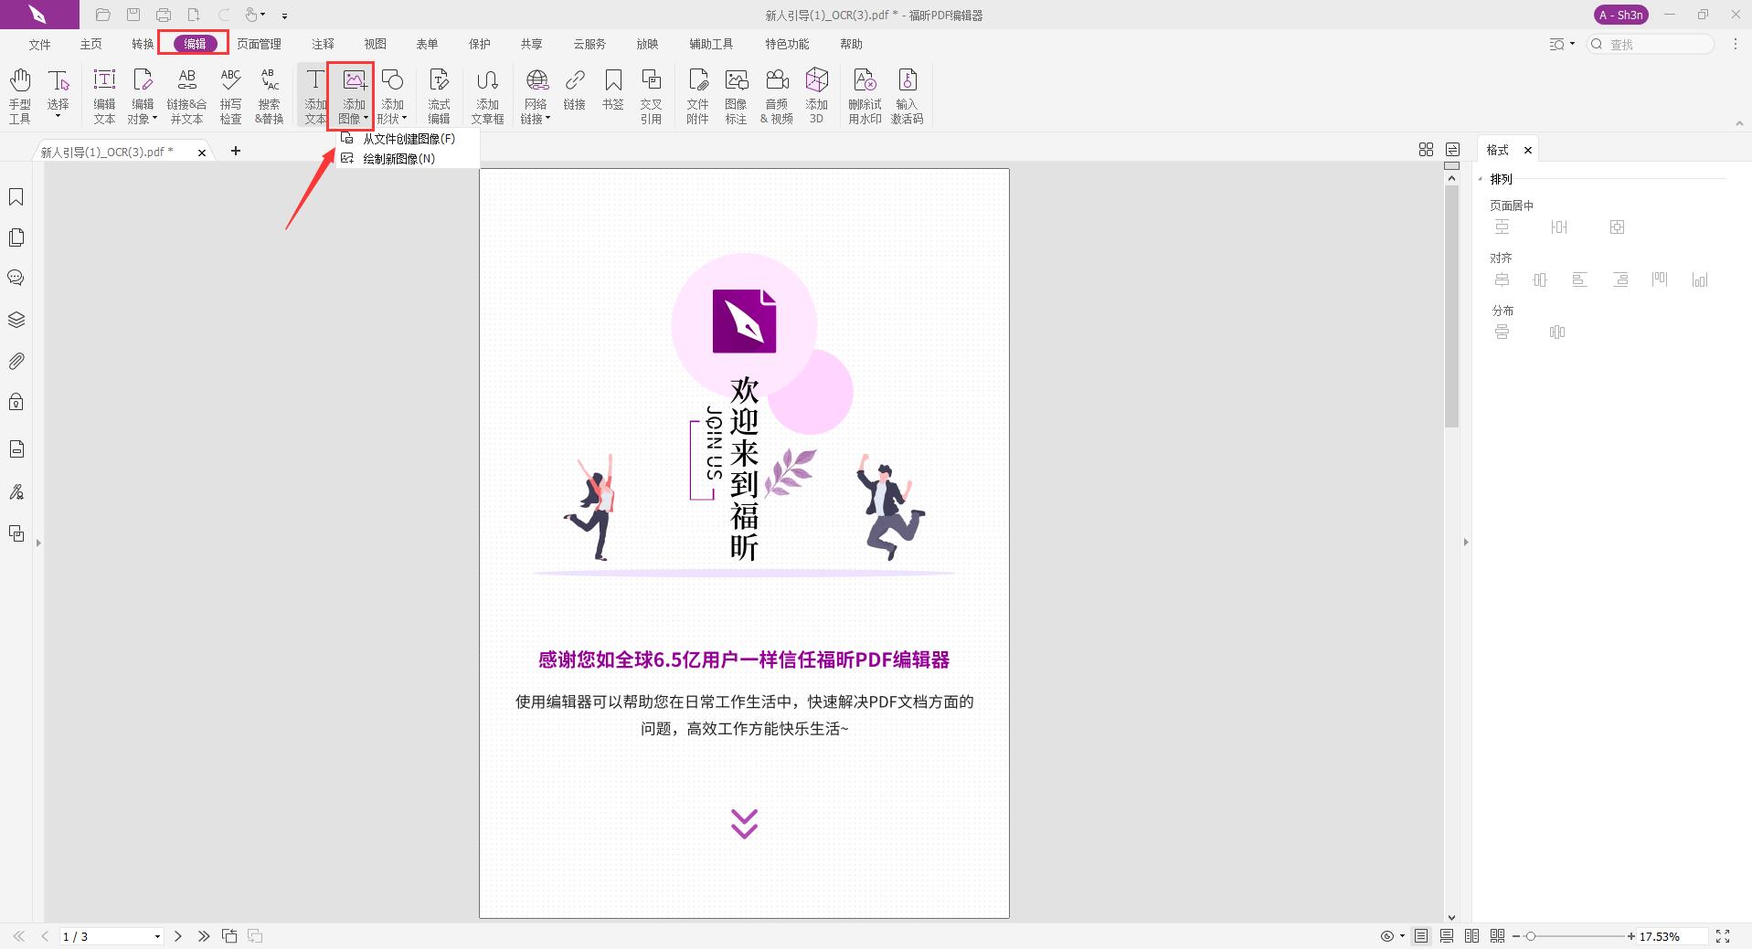1752x949 pixels.
Task: Click 输入激活码 in the toolbar
Action: tap(908, 94)
